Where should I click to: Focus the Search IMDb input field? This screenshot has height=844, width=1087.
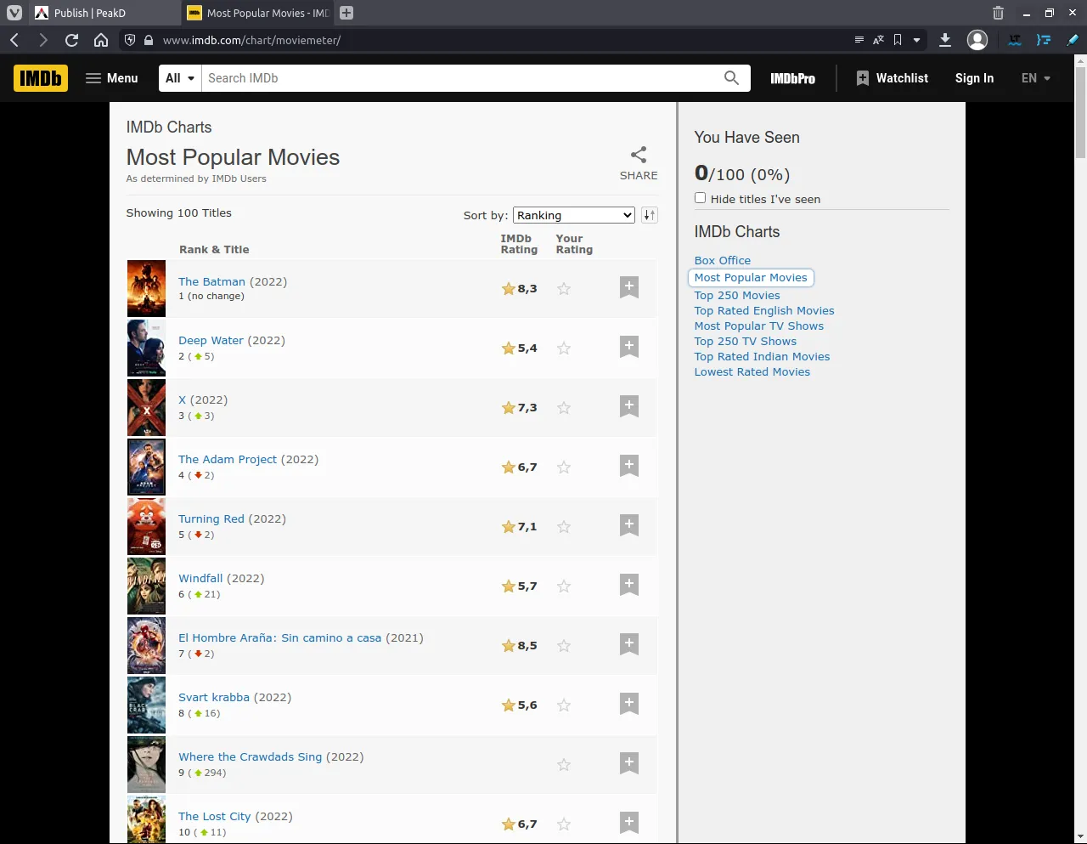click(459, 78)
